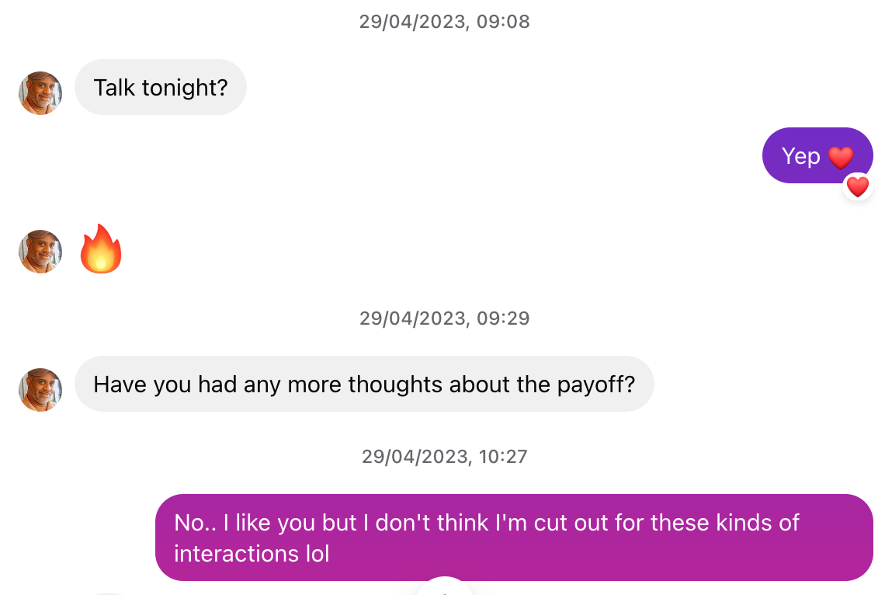Screen dimensions: 885x595
Task: Select the "Have you had any more thoughts" message
Action: coord(364,384)
